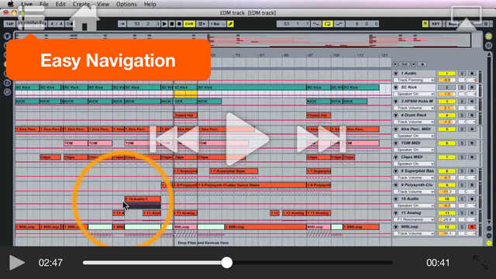The width and height of the screenshot is (496, 279).
Task: Open the Options menu
Action: click(x=126, y=4)
